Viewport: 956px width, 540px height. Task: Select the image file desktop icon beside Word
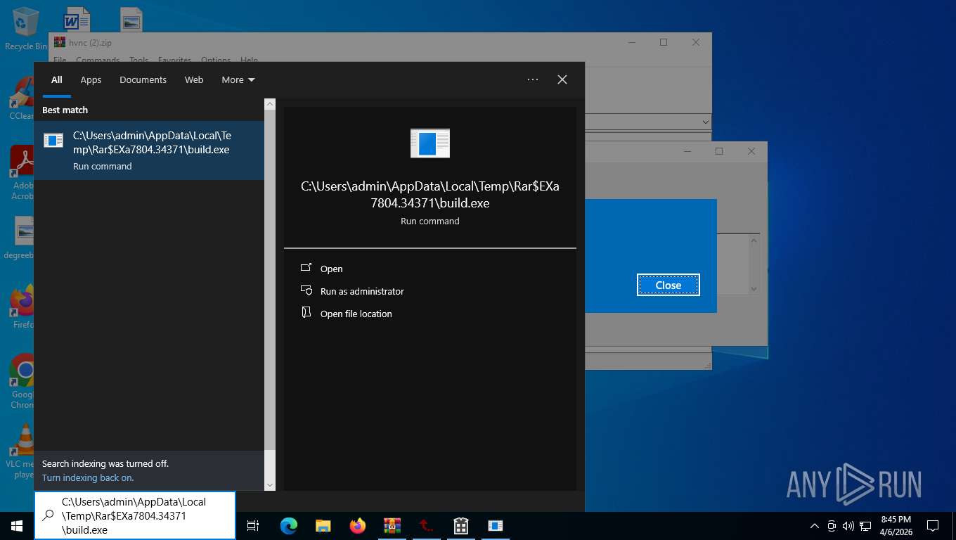131,19
